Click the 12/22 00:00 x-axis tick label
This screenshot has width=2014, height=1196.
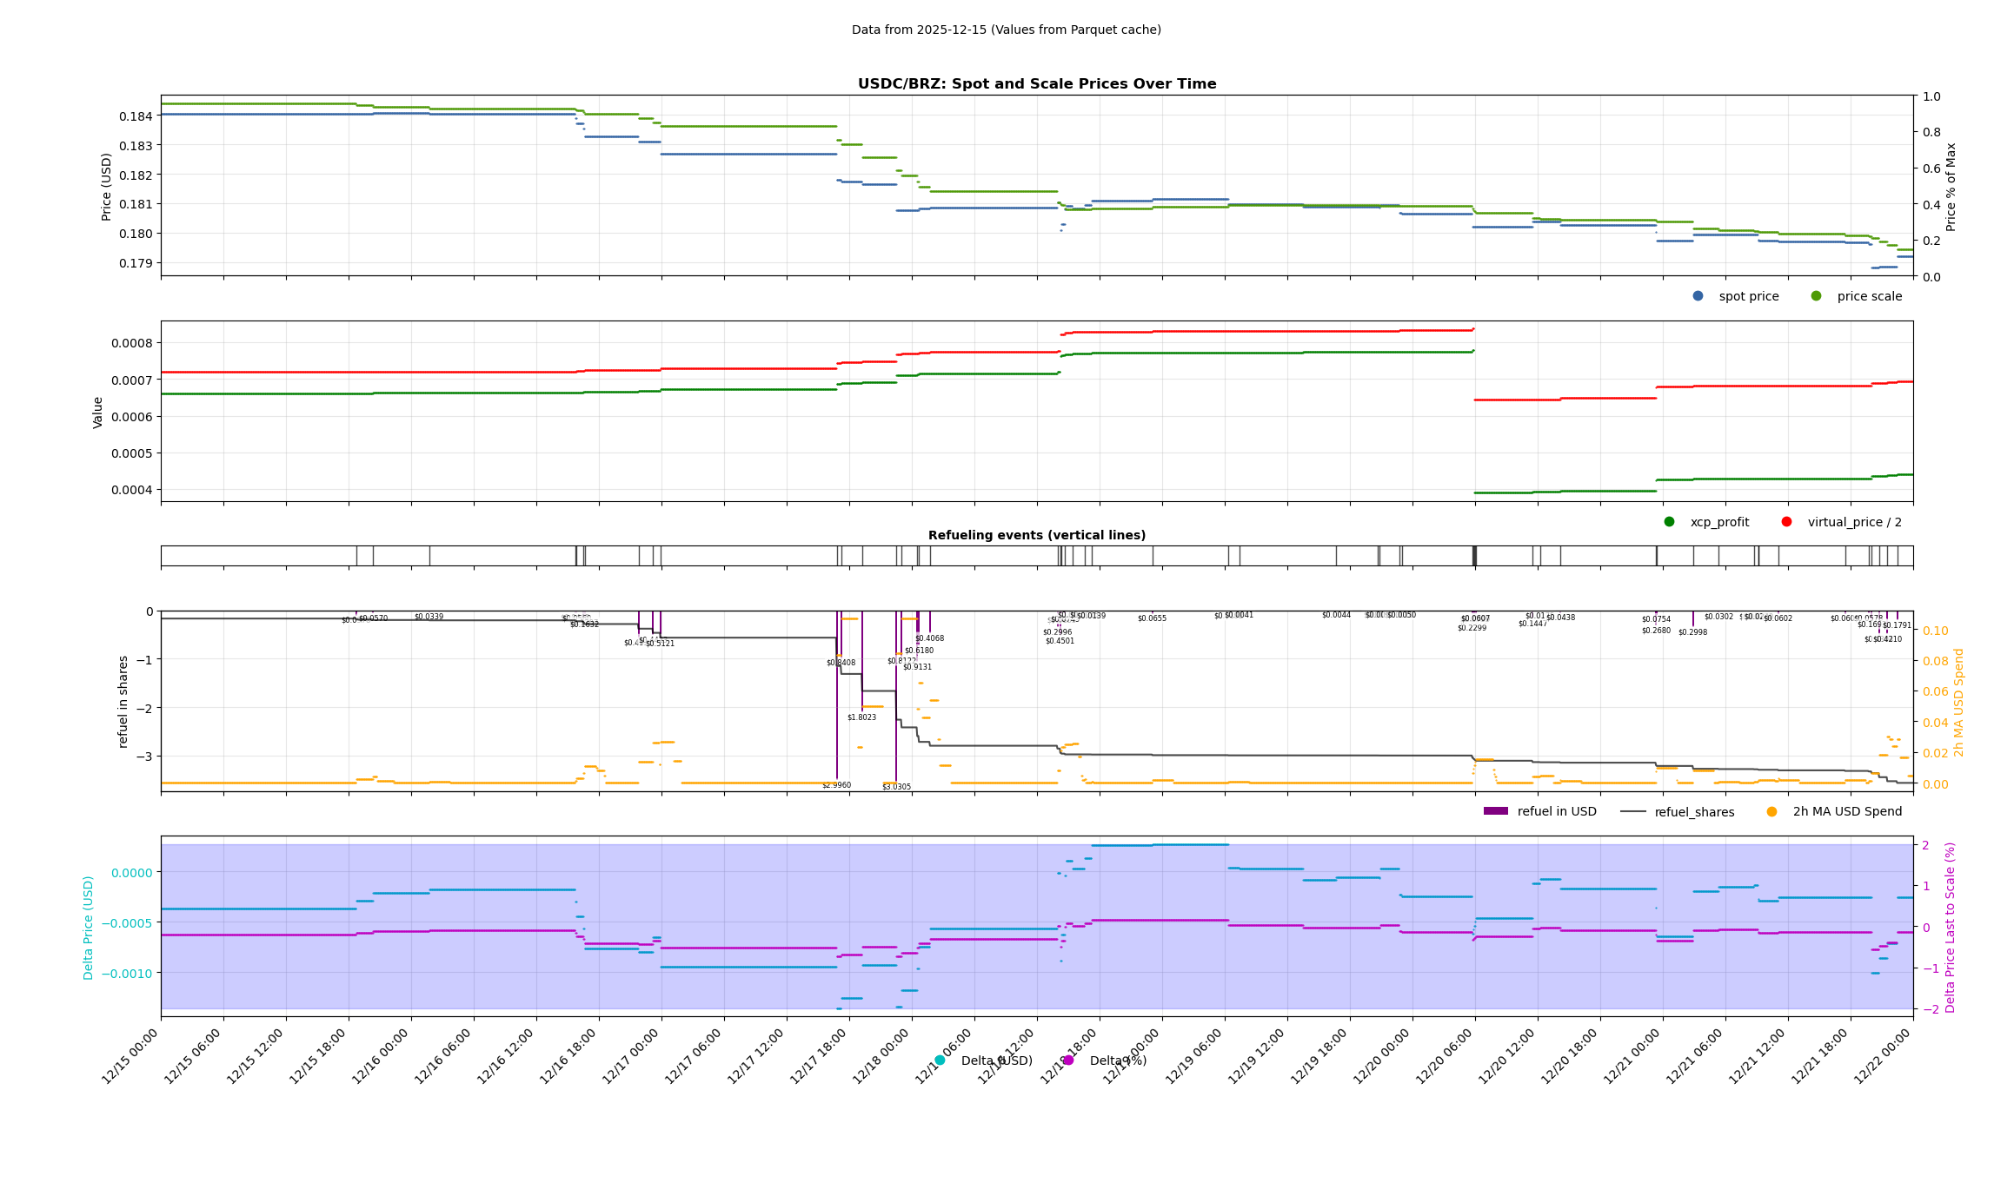point(1883,1056)
